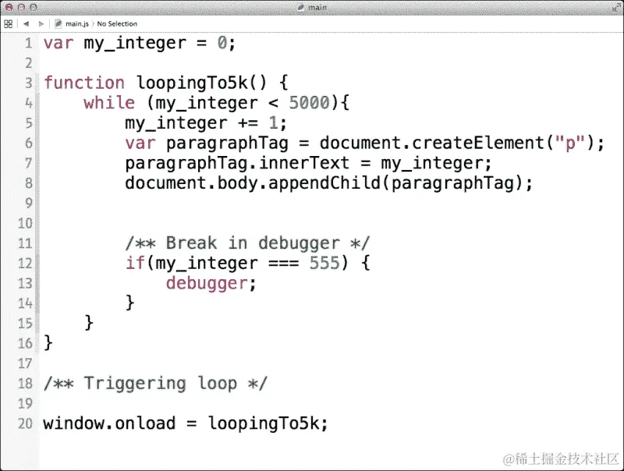Screen dimensions: 624x471
Task: Open the No Selection symbol dropdown
Action: [x=117, y=24]
